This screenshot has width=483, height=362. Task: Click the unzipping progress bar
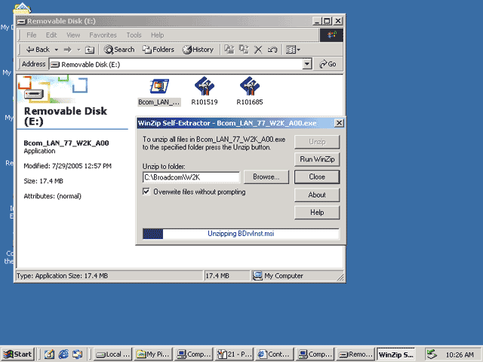241,234
